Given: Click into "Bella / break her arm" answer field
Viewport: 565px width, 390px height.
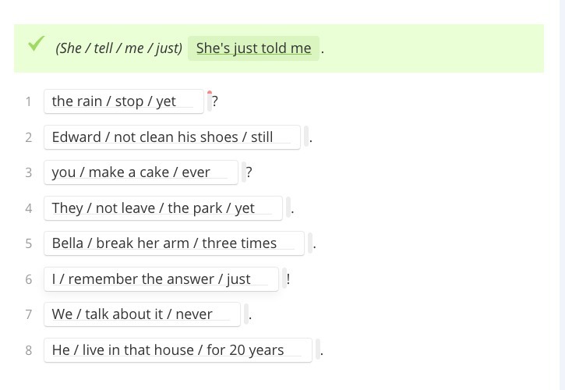Looking at the screenshot, I should 174,243.
